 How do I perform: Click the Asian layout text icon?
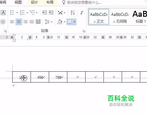(60, 13)
